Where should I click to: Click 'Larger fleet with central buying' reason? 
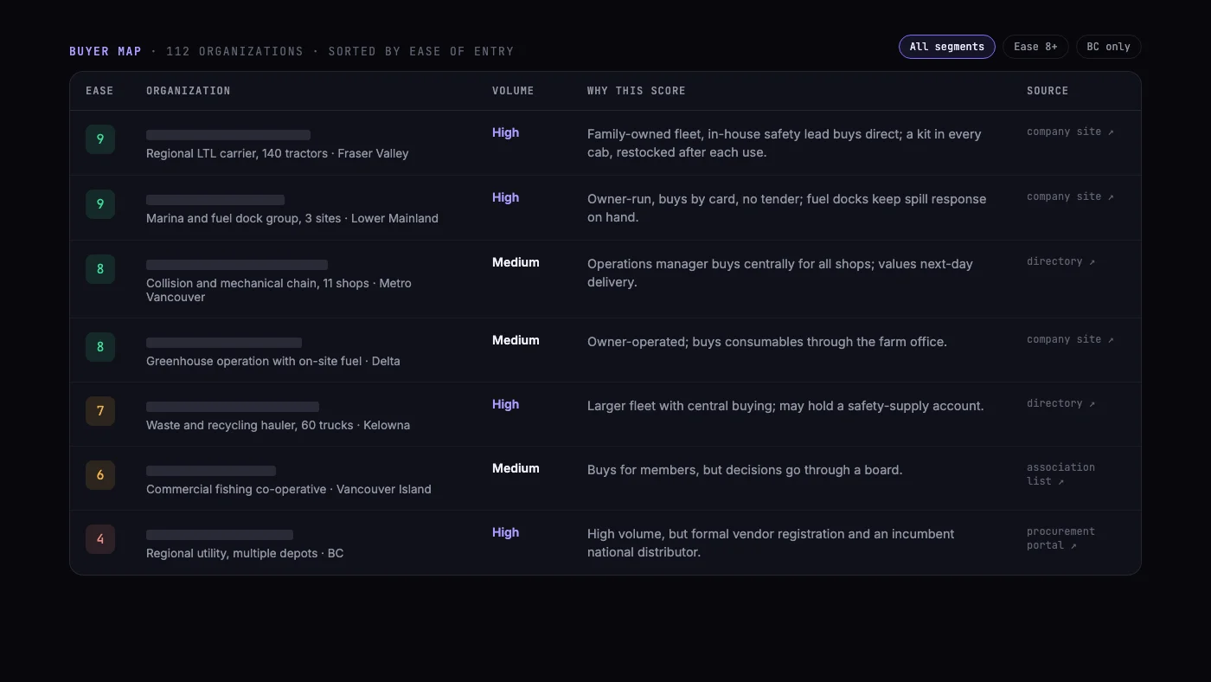(x=785, y=406)
